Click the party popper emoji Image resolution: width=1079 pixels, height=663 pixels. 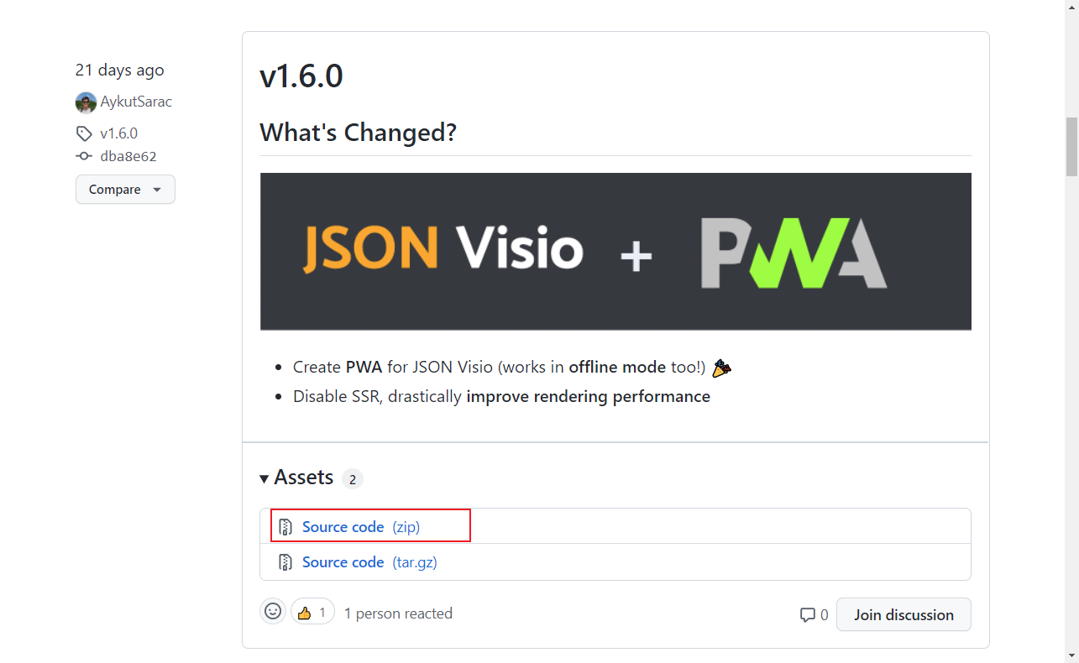point(720,368)
